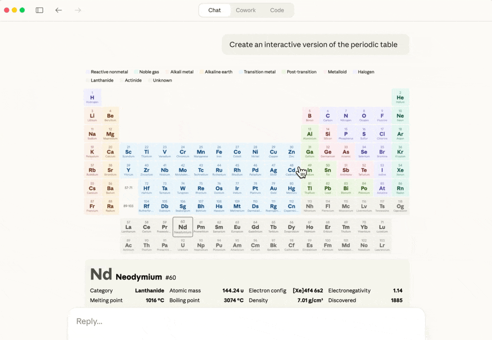
Task: Switch to the Code tab
Action: coord(277,10)
